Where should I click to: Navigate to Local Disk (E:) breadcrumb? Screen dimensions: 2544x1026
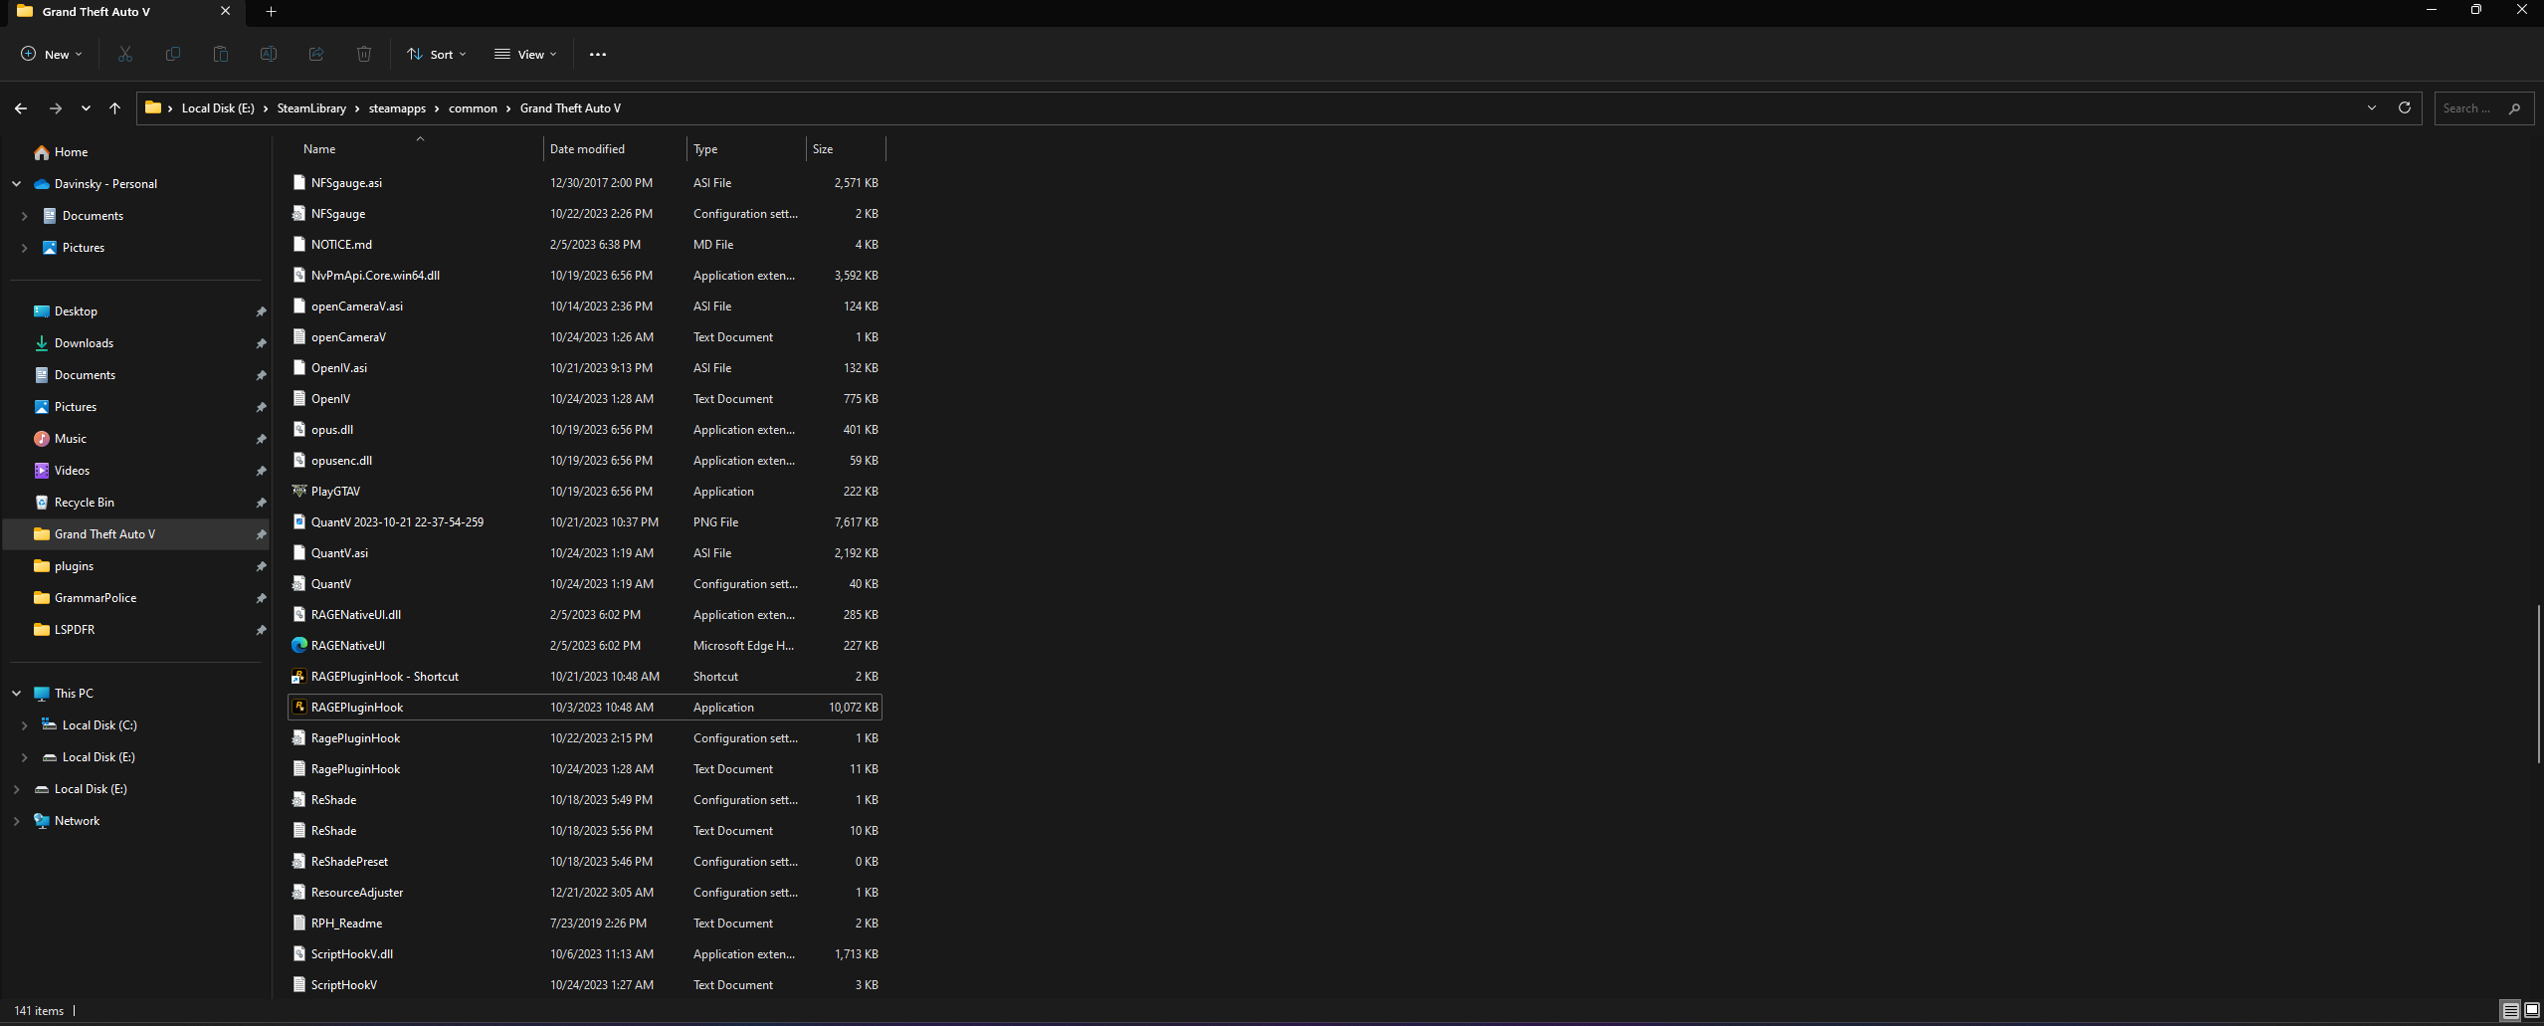218,108
